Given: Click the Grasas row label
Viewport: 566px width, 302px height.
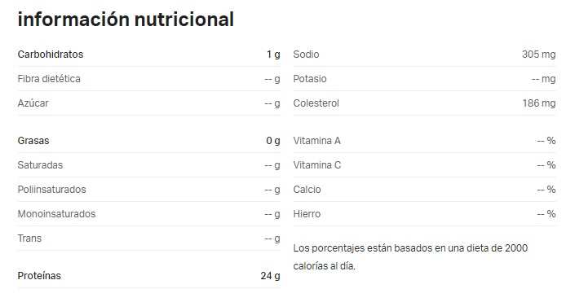Looking at the screenshot, I should click(x=33, y=141).
